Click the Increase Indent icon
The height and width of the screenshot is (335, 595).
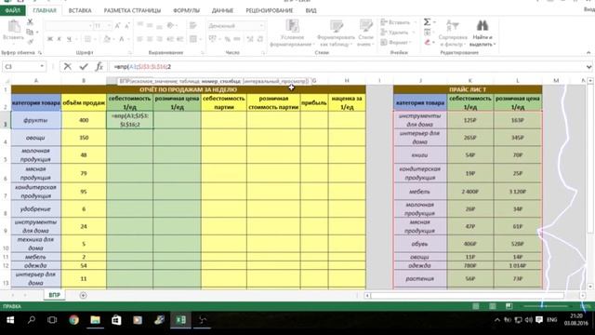[179, 39]
